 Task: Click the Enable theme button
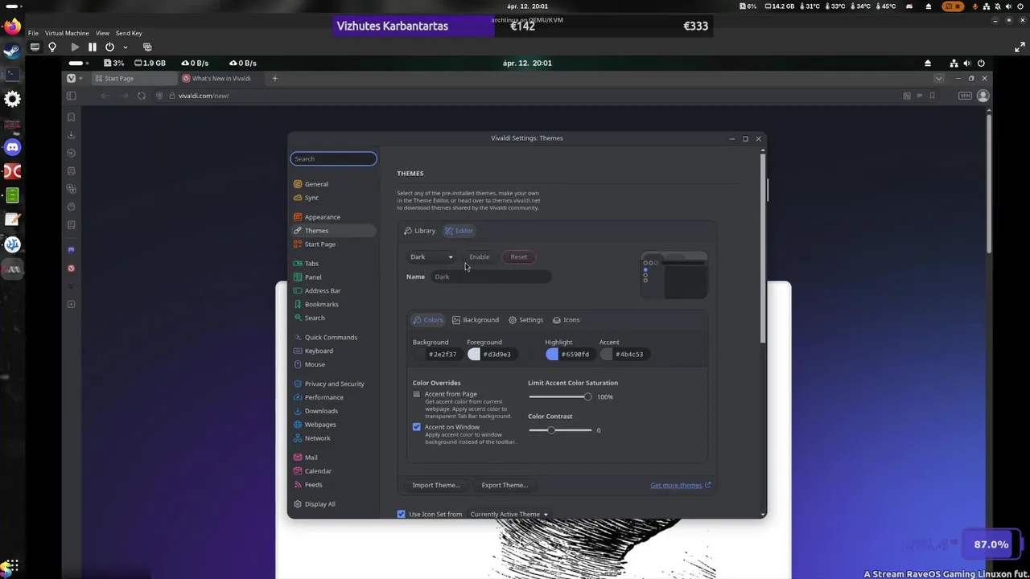coord(480,257)
